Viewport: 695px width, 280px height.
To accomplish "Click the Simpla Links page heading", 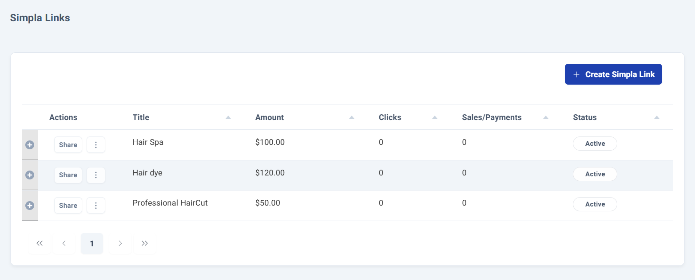I will tap(40, 18).
